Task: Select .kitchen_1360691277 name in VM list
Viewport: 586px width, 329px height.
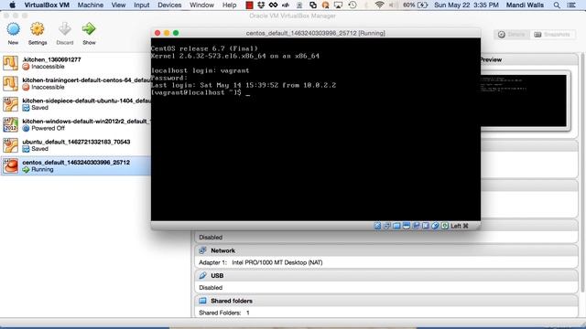Action: pos(51,59)
